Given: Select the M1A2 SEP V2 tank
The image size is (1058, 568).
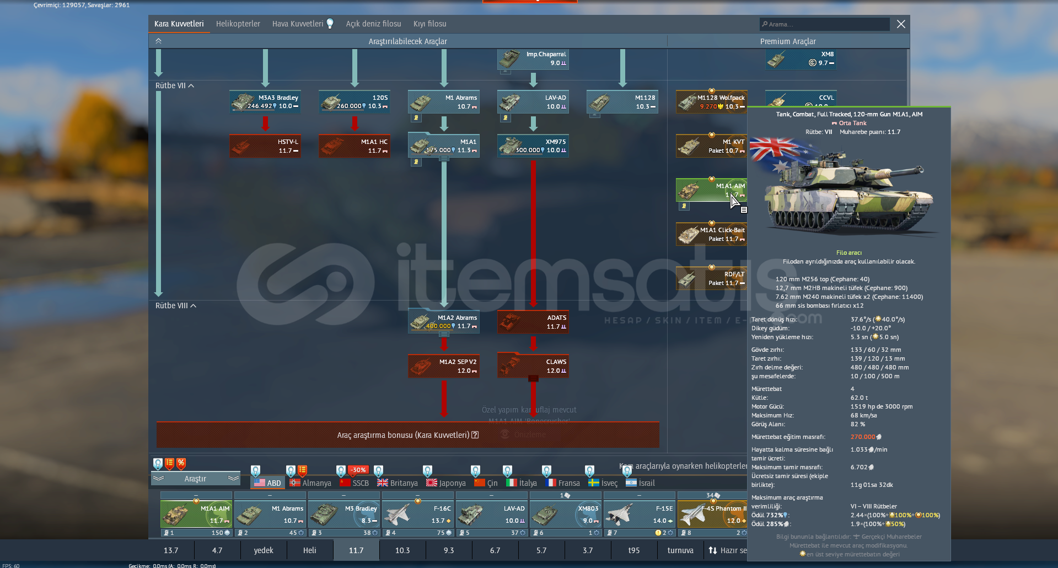Looking at the screenshot, I should (444, 366).
